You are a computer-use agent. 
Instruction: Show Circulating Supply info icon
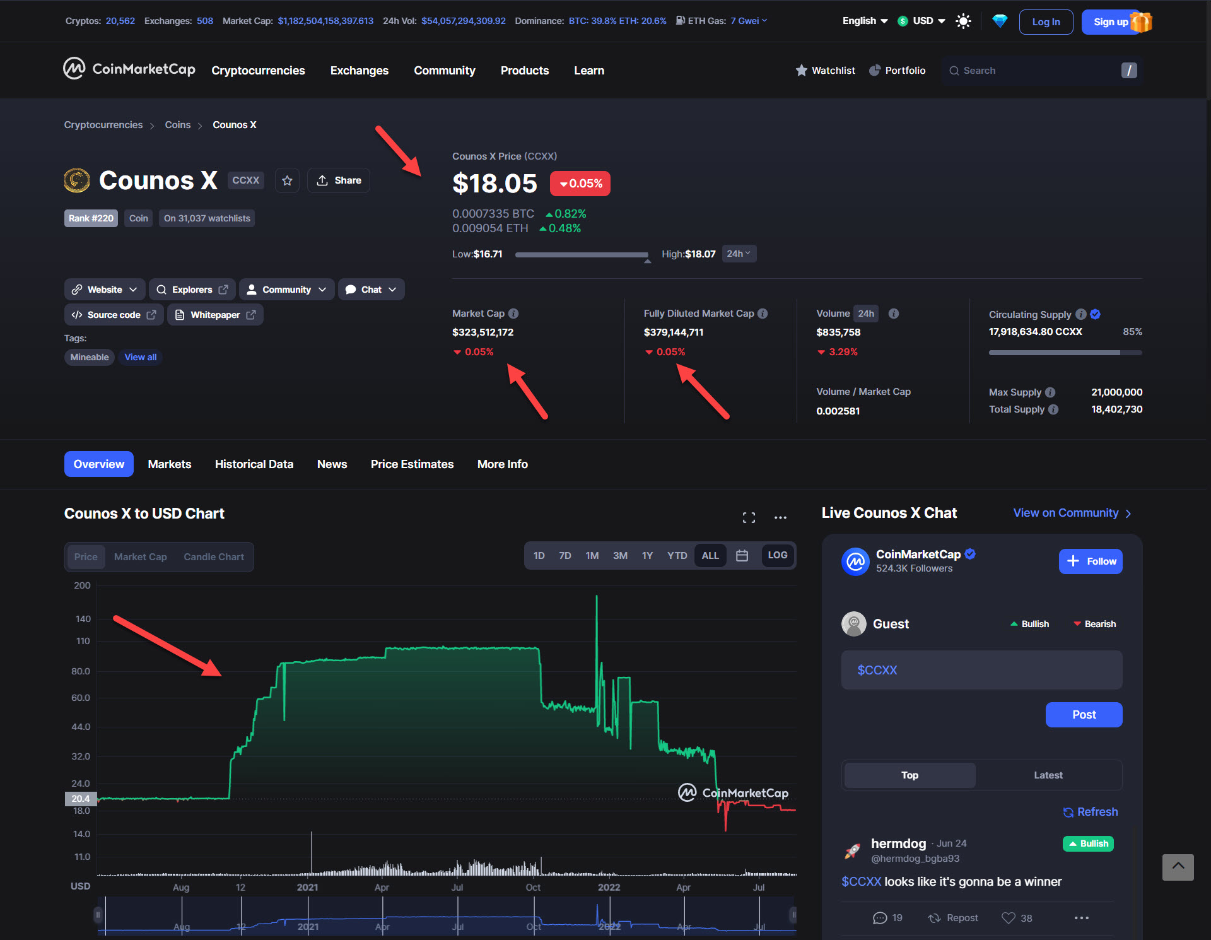[1081, 314]
